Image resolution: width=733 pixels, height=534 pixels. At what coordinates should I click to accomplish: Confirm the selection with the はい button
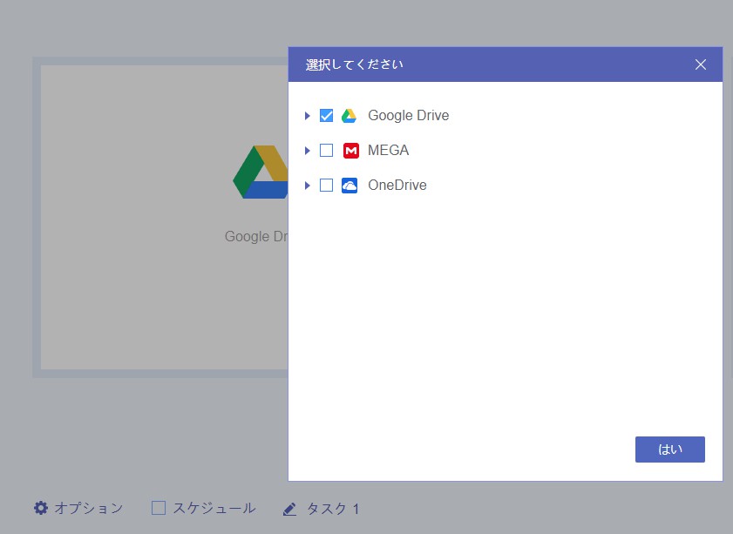point(670,450)
